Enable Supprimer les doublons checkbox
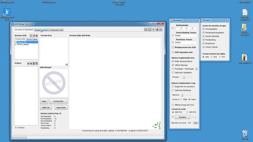The image size is (253, 142). (173, 87)
